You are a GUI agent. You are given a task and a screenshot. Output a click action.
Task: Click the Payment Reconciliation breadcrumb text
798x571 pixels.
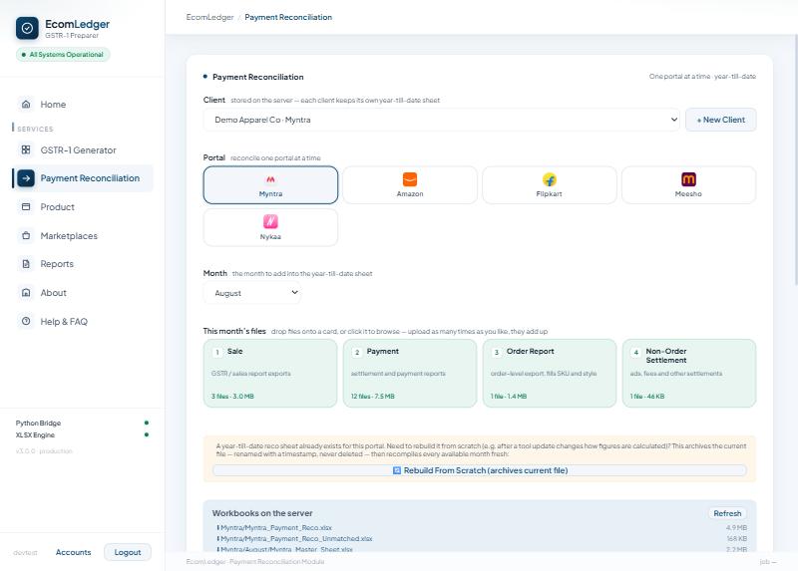(288, 17)
